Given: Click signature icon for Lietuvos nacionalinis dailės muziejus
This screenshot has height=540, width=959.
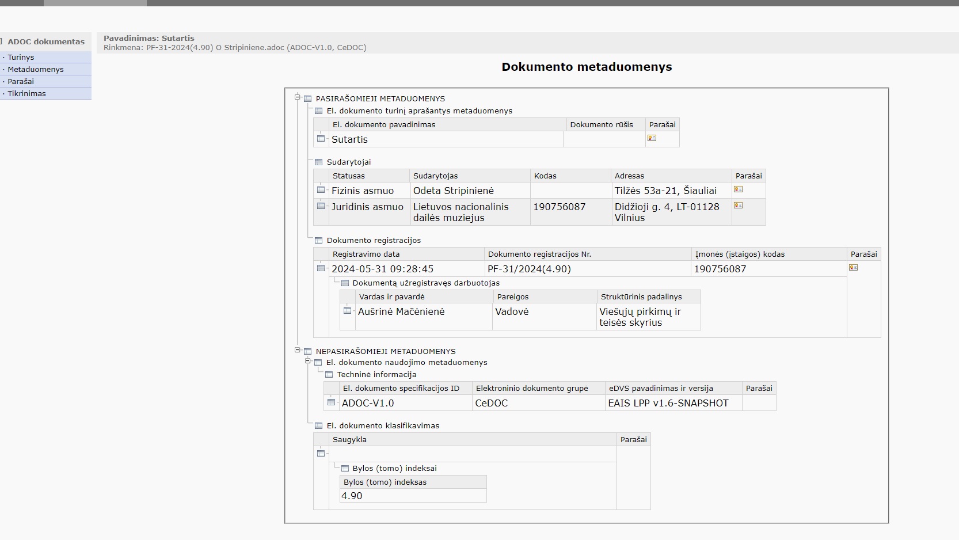Looking at the screenshot, I should tap(738, 206).
